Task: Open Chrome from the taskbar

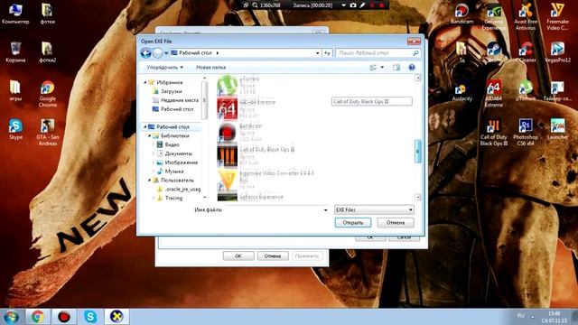Action: coord(37,317)
